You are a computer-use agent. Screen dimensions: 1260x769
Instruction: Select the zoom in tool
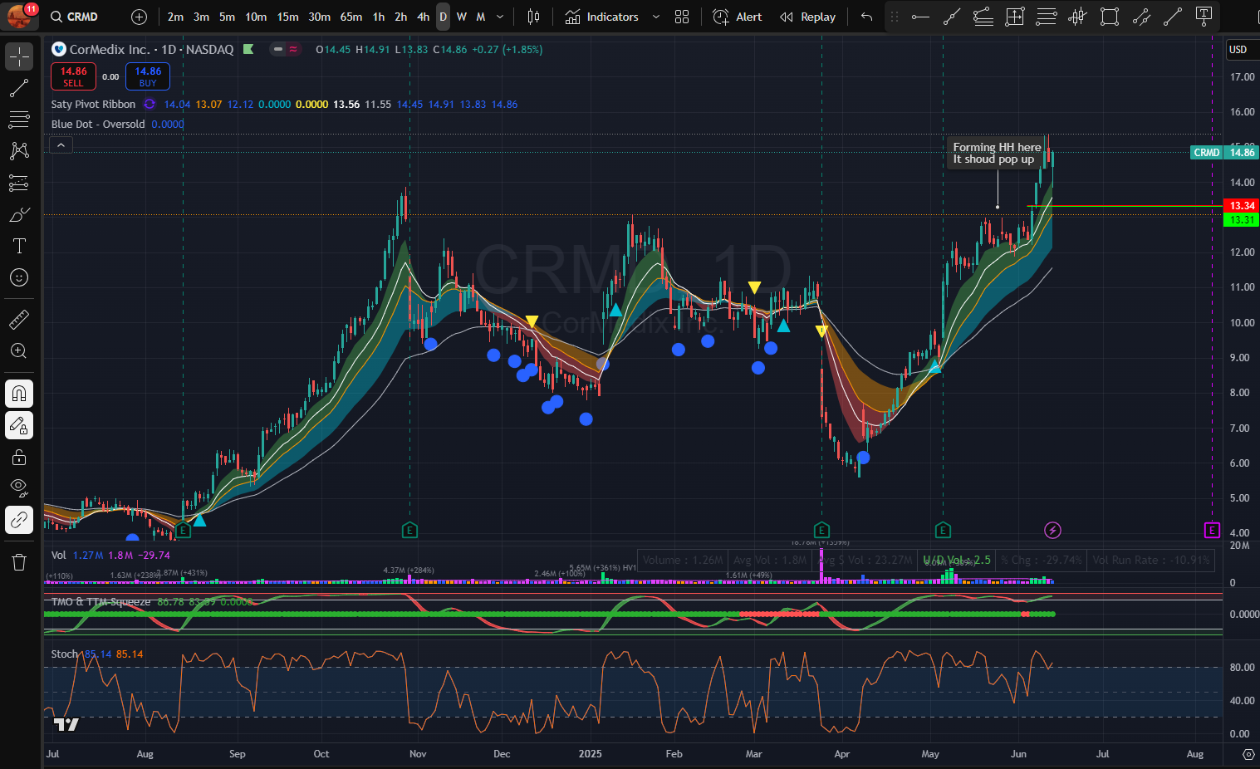(19, 350)
